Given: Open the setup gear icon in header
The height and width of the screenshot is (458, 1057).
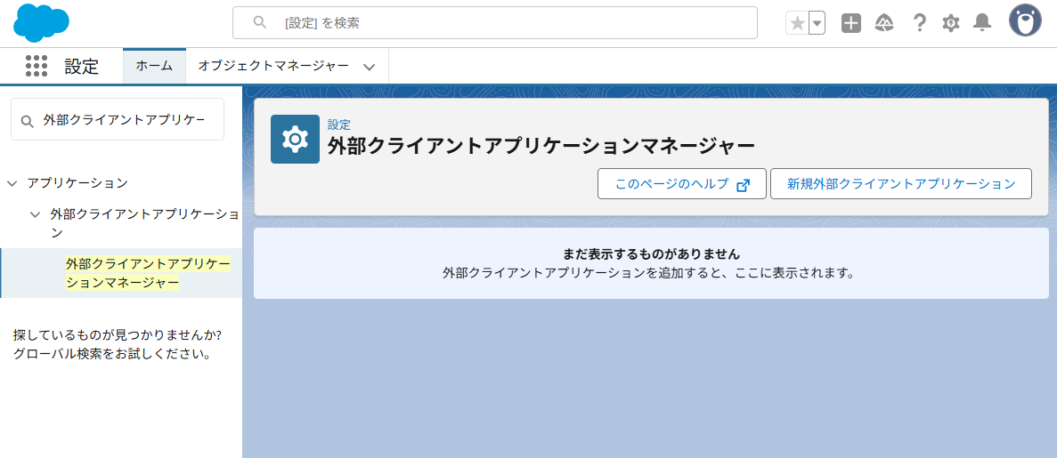Looking at the screenshot, I should (950, 24).
